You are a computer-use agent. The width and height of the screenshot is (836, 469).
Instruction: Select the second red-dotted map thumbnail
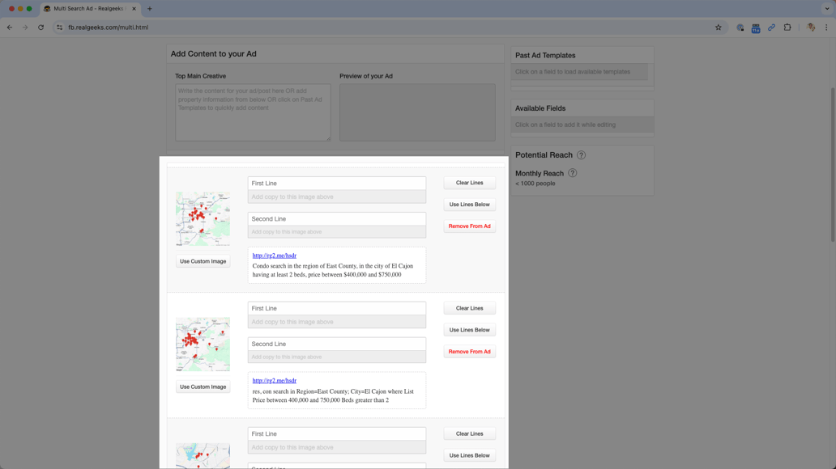click(203, 343)
